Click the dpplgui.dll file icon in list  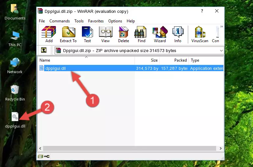tap(41, 68)
